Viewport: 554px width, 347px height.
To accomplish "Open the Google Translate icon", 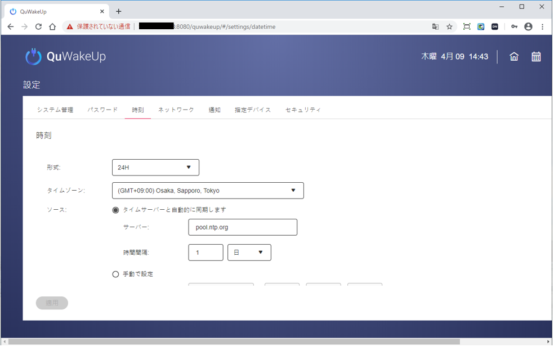I will (x=435, y=26).
